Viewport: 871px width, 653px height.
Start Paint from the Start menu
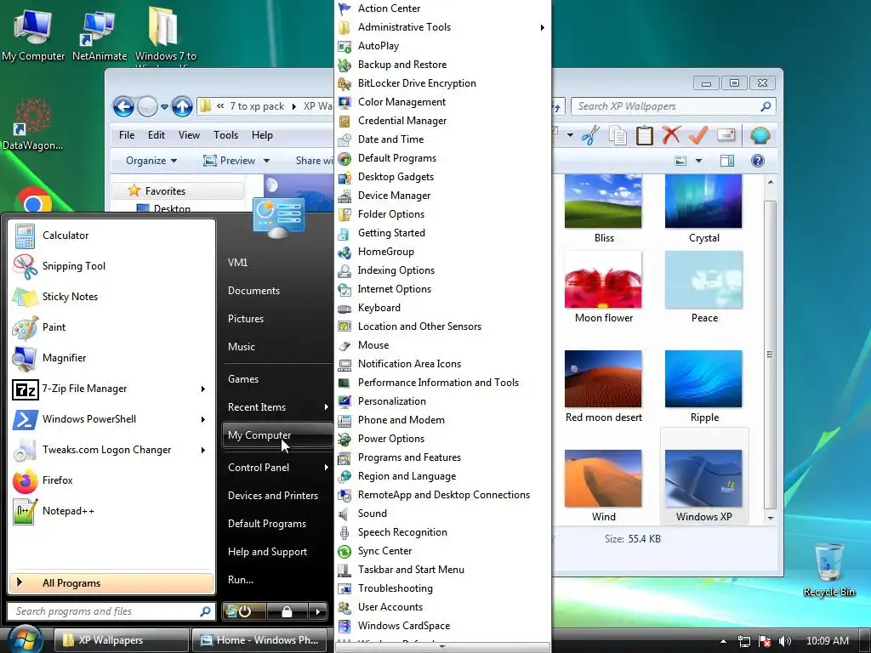[54, 327]
